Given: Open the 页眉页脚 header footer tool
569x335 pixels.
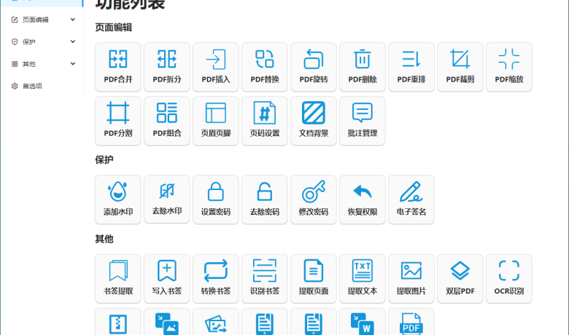Looking at the screenshot, I should tap(215, 121).
